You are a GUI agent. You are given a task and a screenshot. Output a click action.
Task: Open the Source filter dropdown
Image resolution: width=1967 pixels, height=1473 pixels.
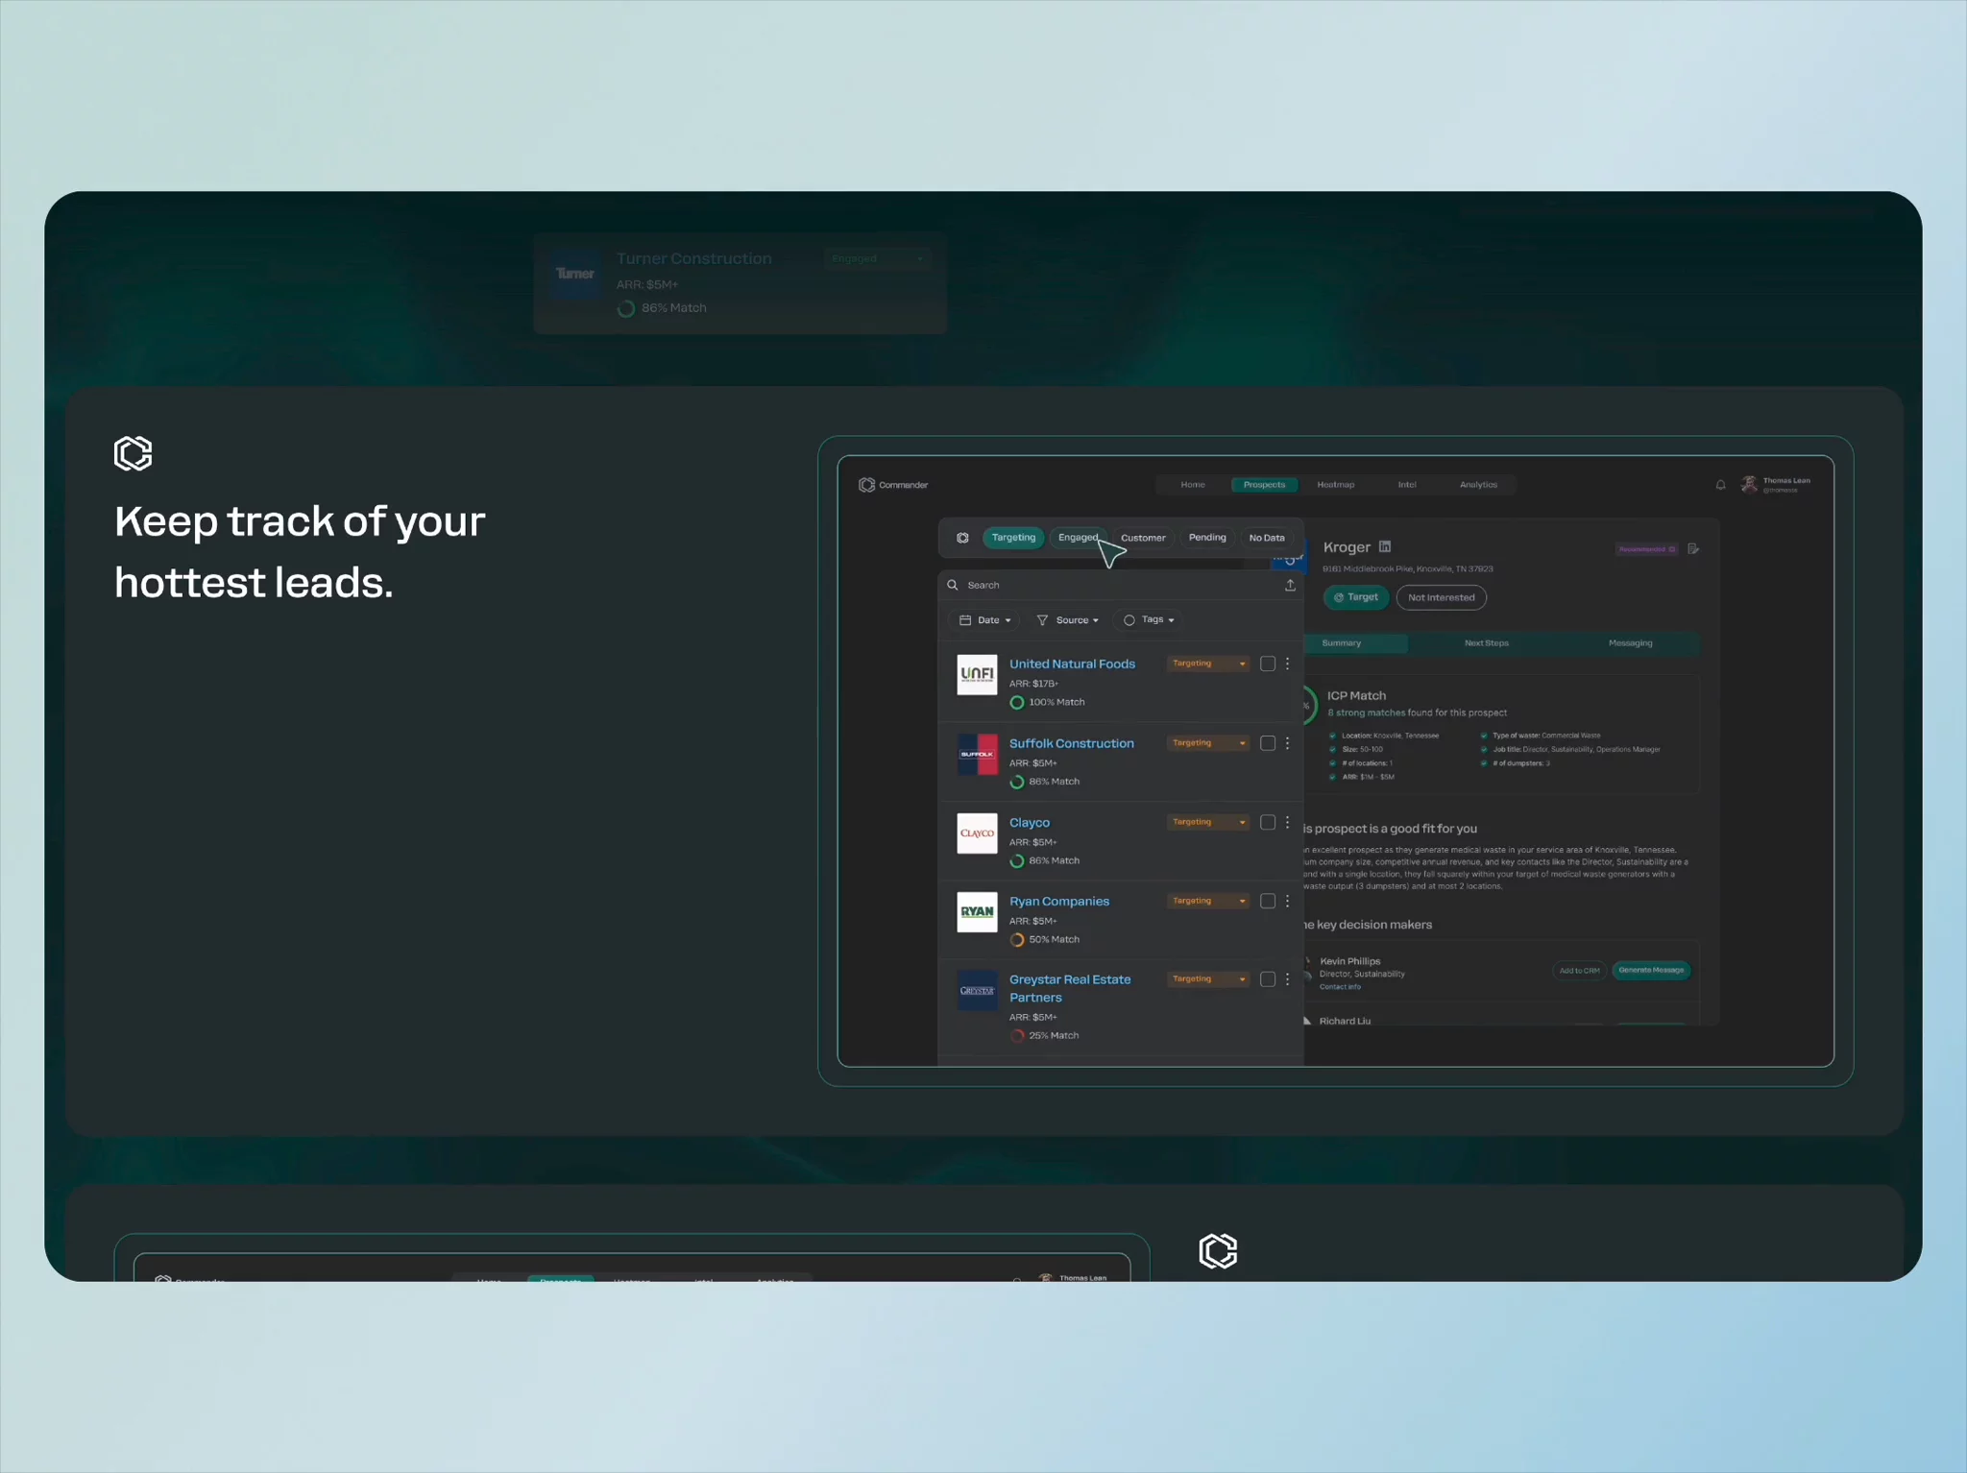pyautogui.click(x=1068, y=620)
